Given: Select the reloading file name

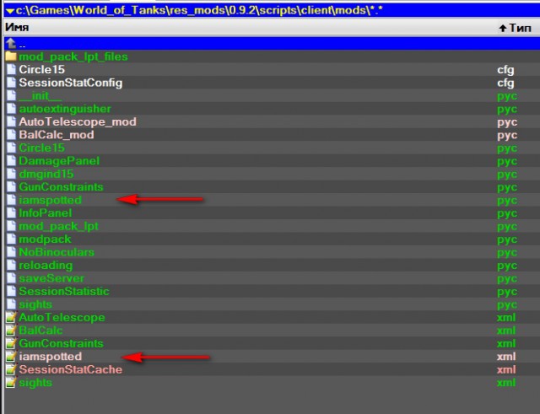Looking at the screenshot, I should point(46,266).
